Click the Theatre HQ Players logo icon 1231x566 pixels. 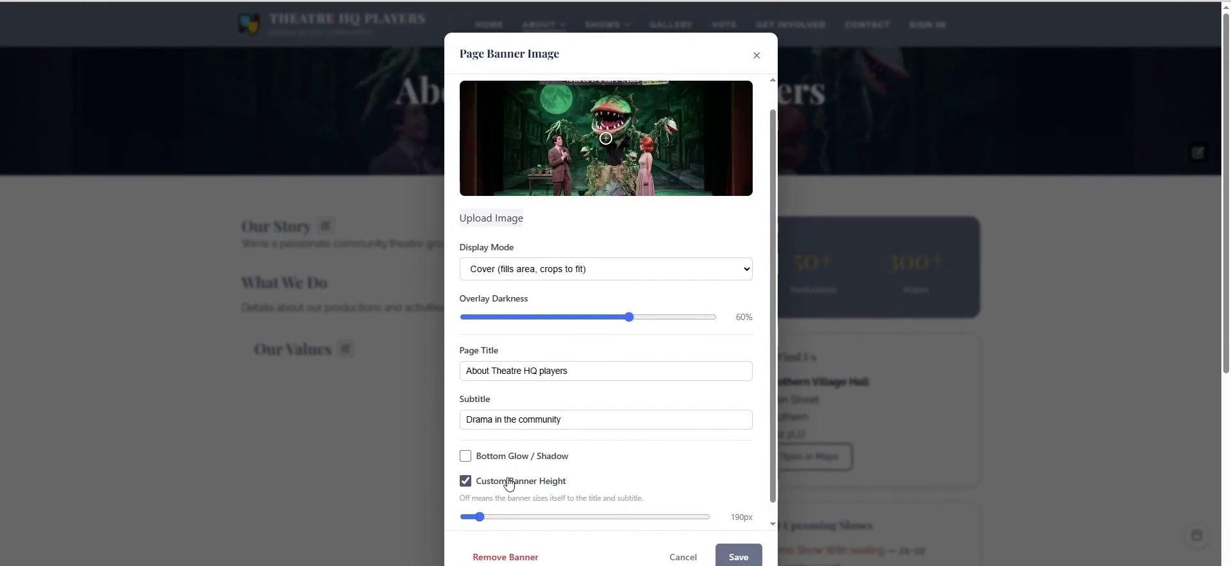[249, 24]
